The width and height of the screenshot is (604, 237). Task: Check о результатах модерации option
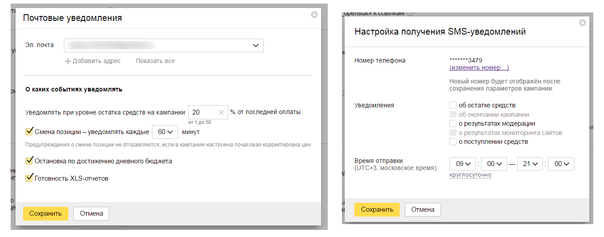[x=453, y=124]
